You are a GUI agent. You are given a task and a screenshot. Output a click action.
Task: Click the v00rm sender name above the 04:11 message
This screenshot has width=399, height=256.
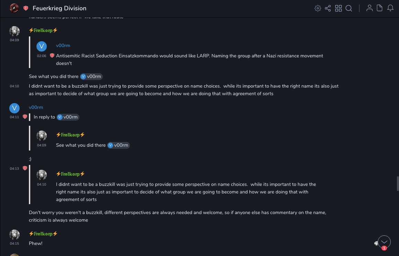tap(36, 107)
